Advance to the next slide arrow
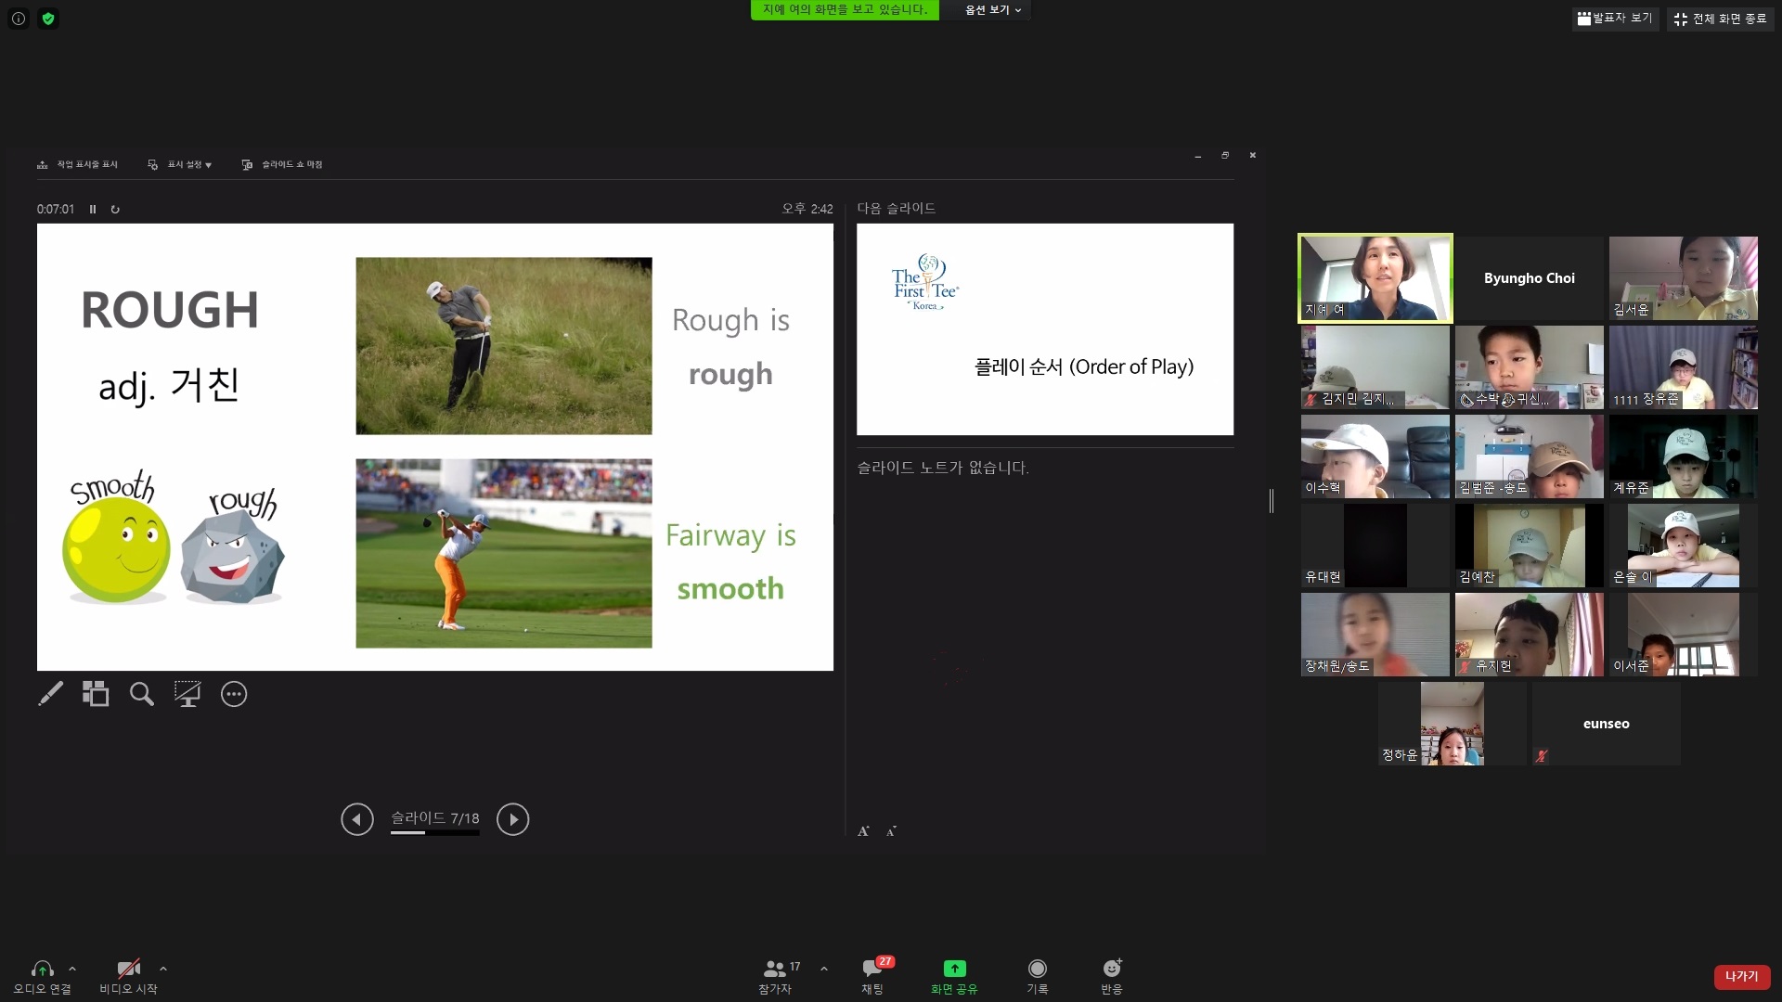 513,819
